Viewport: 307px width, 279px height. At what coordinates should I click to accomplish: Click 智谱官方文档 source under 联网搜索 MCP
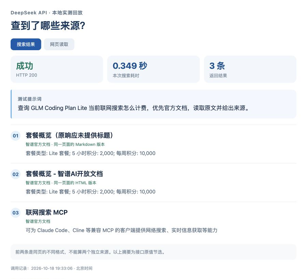coord(38,221)
